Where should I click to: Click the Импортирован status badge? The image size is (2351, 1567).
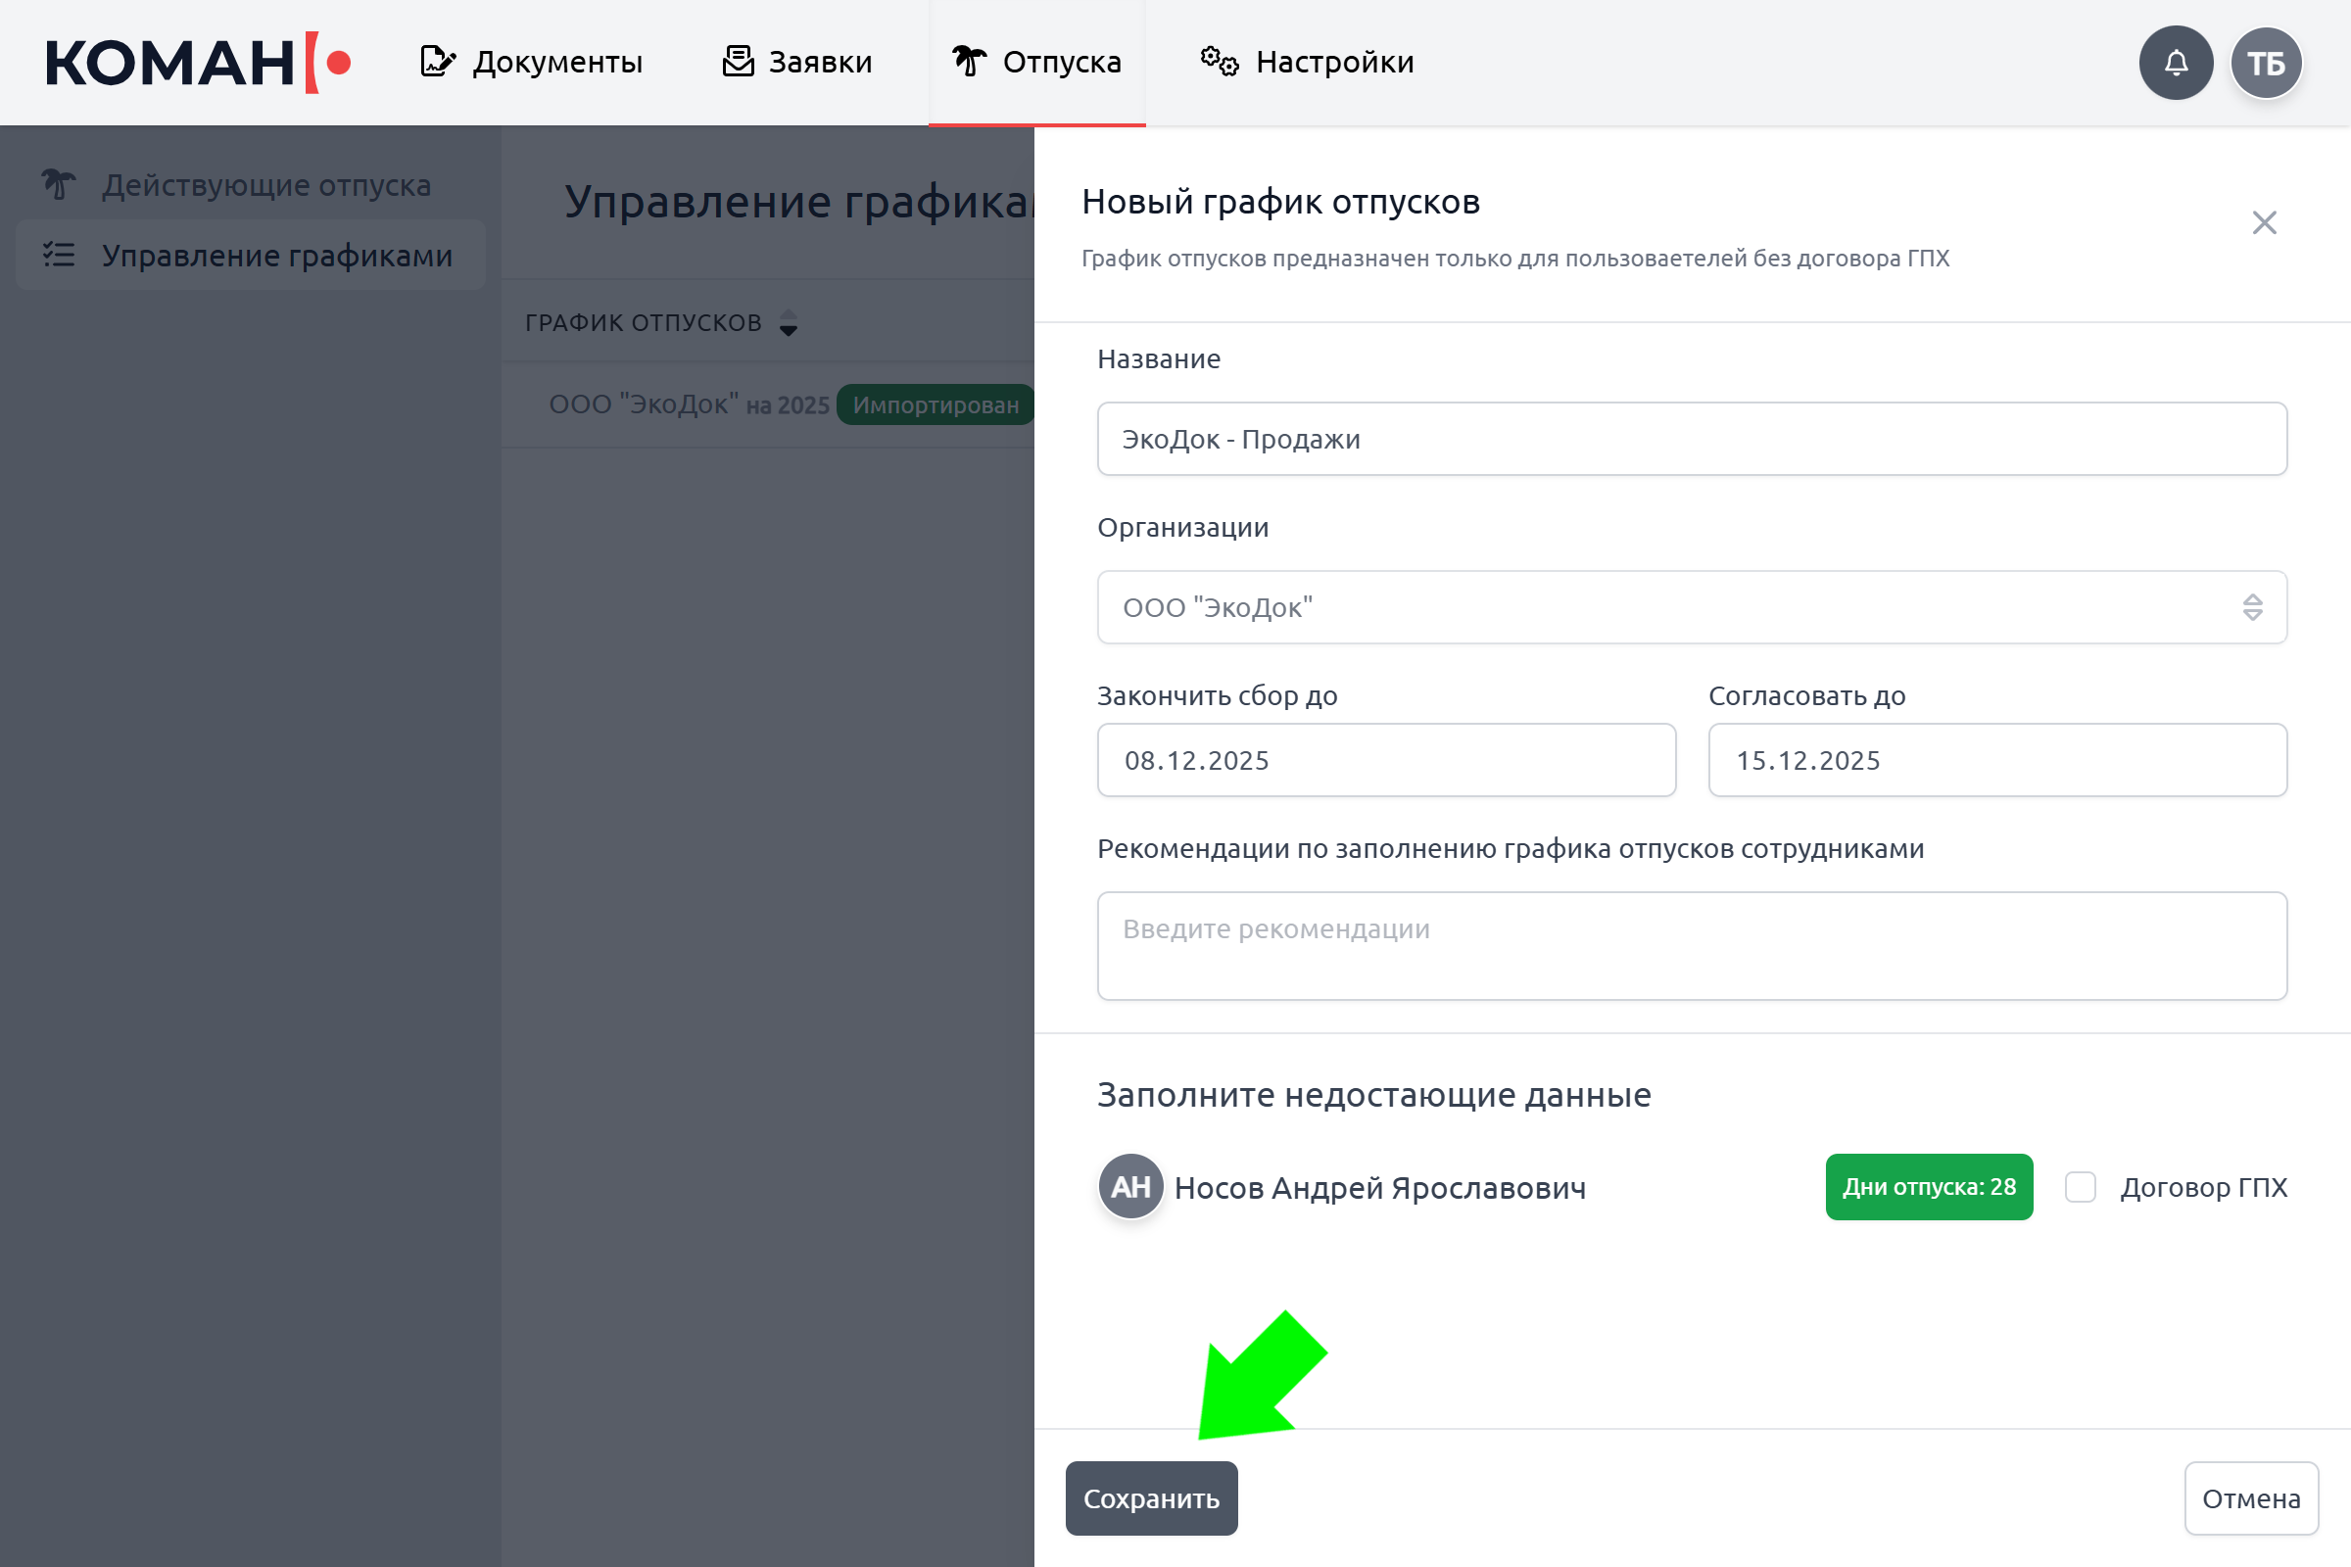936,404
